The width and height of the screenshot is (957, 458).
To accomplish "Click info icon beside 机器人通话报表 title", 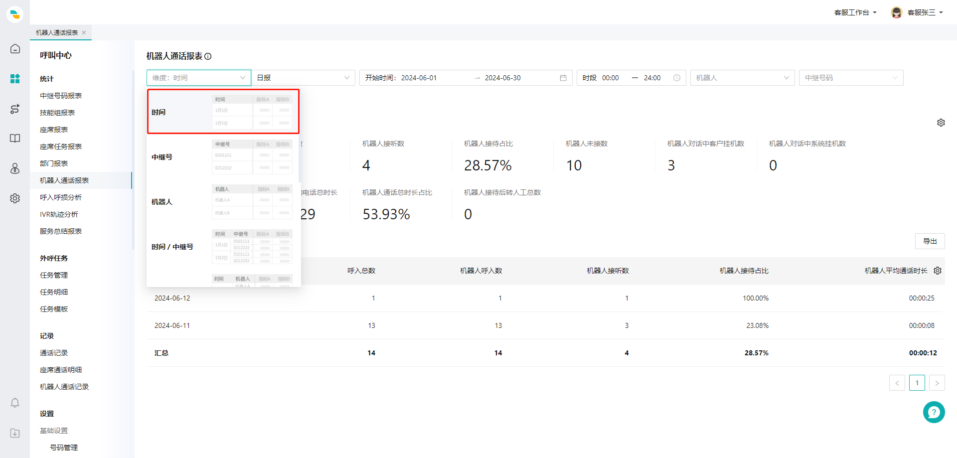I will [x=208, y=56].
